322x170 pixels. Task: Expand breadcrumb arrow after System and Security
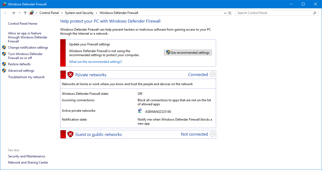tap(96, 13)
